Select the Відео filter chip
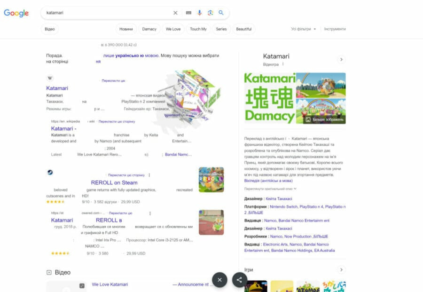This screenshot has width=423, height=292. (50, 29)
